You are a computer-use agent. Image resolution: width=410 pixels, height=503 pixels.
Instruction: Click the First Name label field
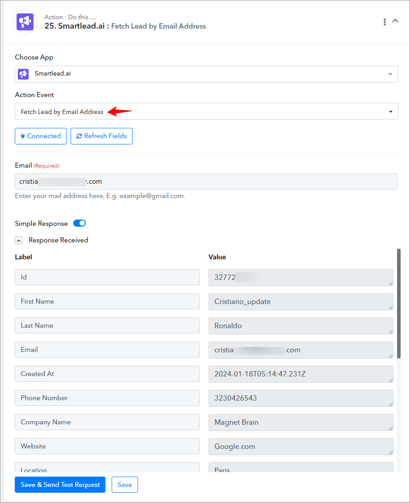point(107,301)
